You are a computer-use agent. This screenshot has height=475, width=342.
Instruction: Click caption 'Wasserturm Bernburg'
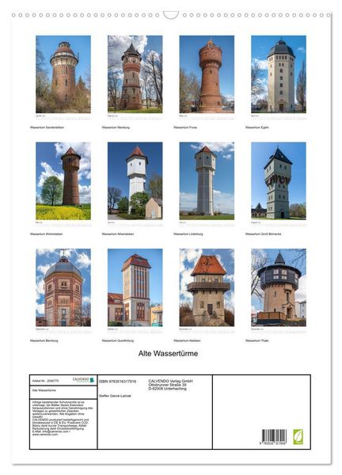(44, 340)
